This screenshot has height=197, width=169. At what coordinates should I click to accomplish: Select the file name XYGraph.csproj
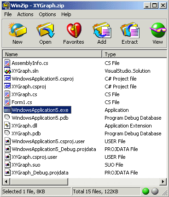[x=29, y=87]
